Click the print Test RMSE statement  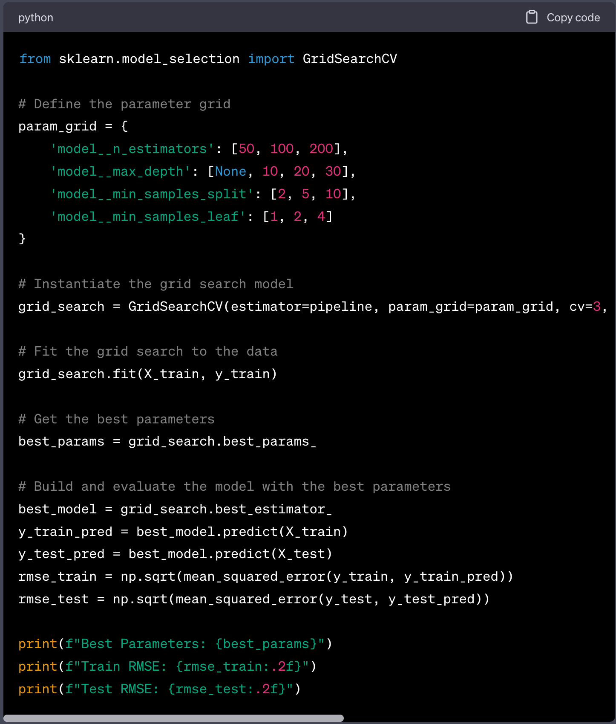pos(159,689)
